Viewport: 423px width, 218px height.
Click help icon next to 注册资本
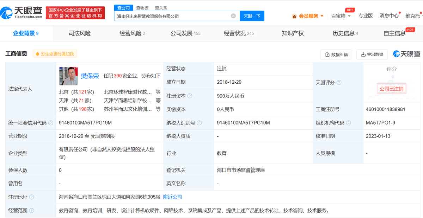click(x=189, y=96)
